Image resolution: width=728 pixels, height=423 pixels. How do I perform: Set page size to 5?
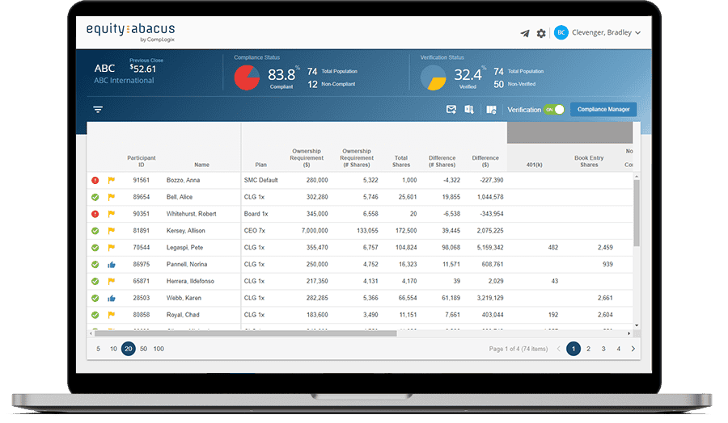(98, 349)
